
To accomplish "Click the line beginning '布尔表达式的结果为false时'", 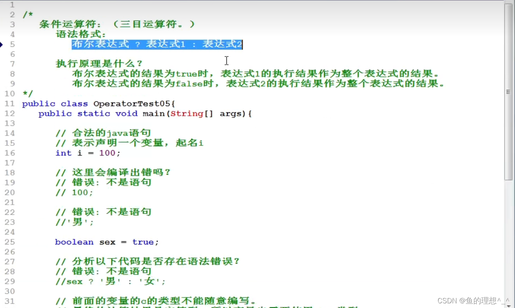I will [x=259, y=83].
